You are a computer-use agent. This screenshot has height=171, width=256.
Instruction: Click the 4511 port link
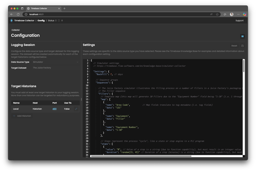(54, 109)
